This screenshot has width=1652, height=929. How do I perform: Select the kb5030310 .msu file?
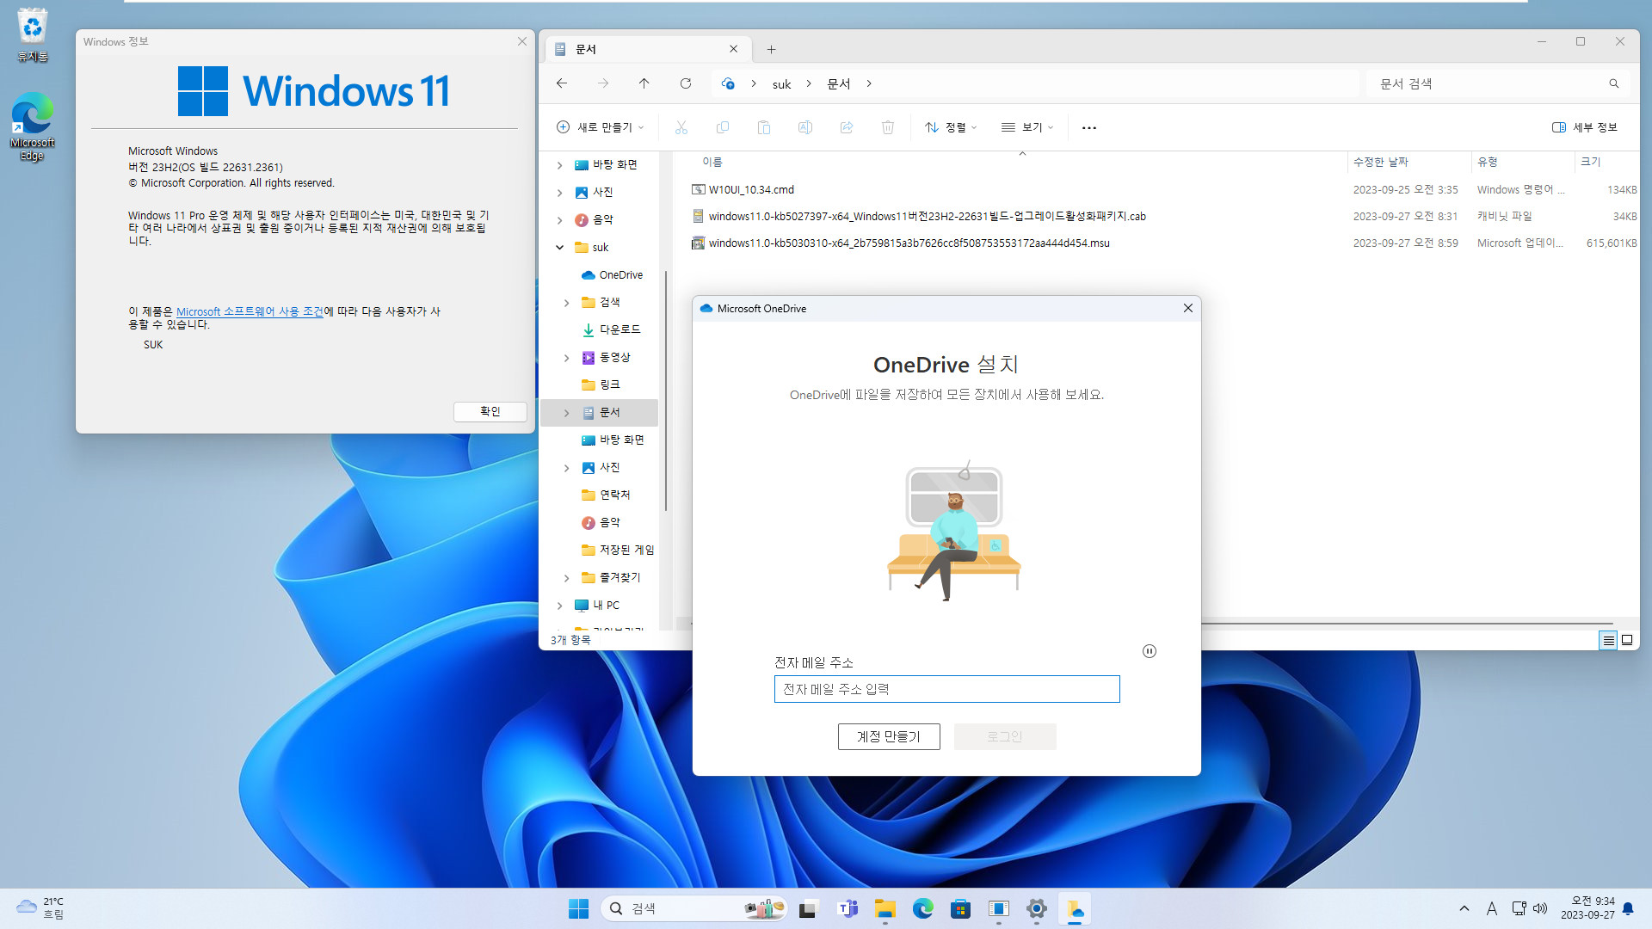point(909,243)
